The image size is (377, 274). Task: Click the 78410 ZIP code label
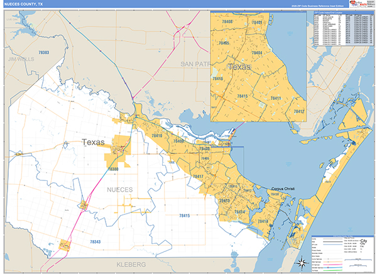click(x=156, y=136)
